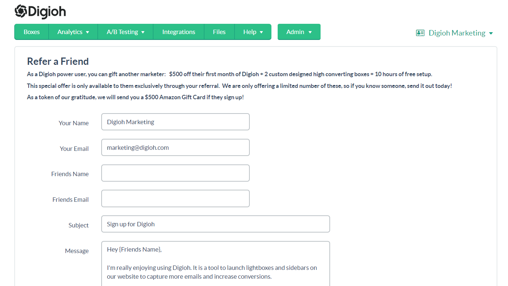The width and height of the screenshot is (508, 286).
Task: Click the Your Name label
Action: point(74,123)
